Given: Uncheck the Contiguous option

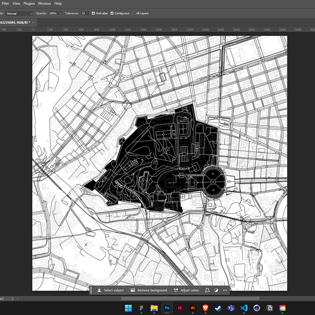Looking at the screenshot, I should [112, 13].
